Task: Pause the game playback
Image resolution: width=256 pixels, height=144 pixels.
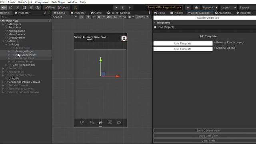Action: pyautogui.click(x=123, y=8)
